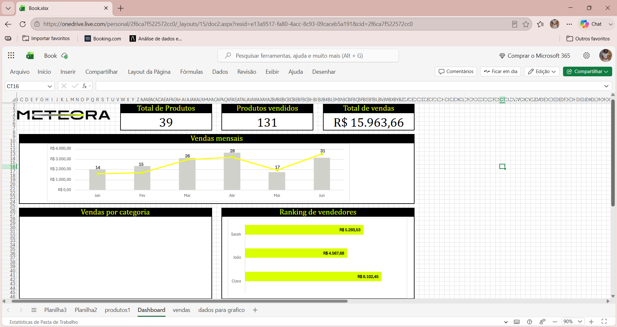Expand the Copilot Chat sidebar chevron
The width and height of the screenshot is (617, 327).
[x=611, y=24]
